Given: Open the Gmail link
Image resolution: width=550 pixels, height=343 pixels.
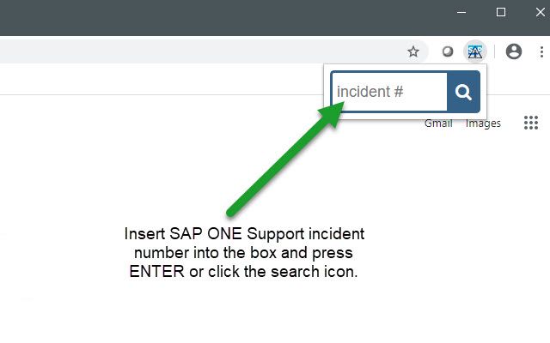Looking at the screenshot, I should click(x=438, y=123).
